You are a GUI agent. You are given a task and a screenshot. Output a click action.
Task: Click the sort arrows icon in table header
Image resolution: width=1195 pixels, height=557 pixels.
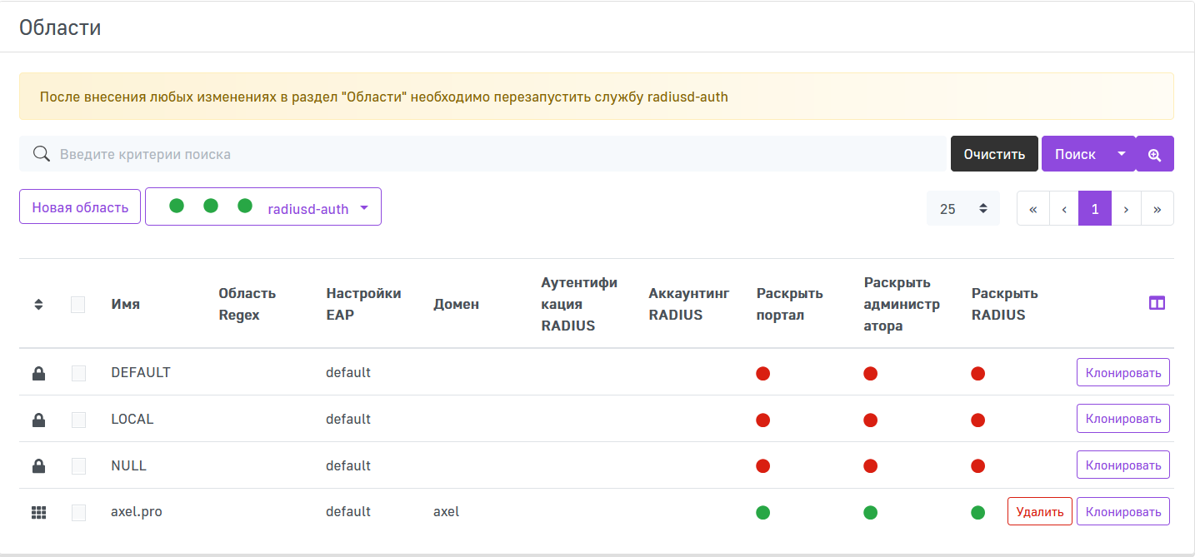38,305
